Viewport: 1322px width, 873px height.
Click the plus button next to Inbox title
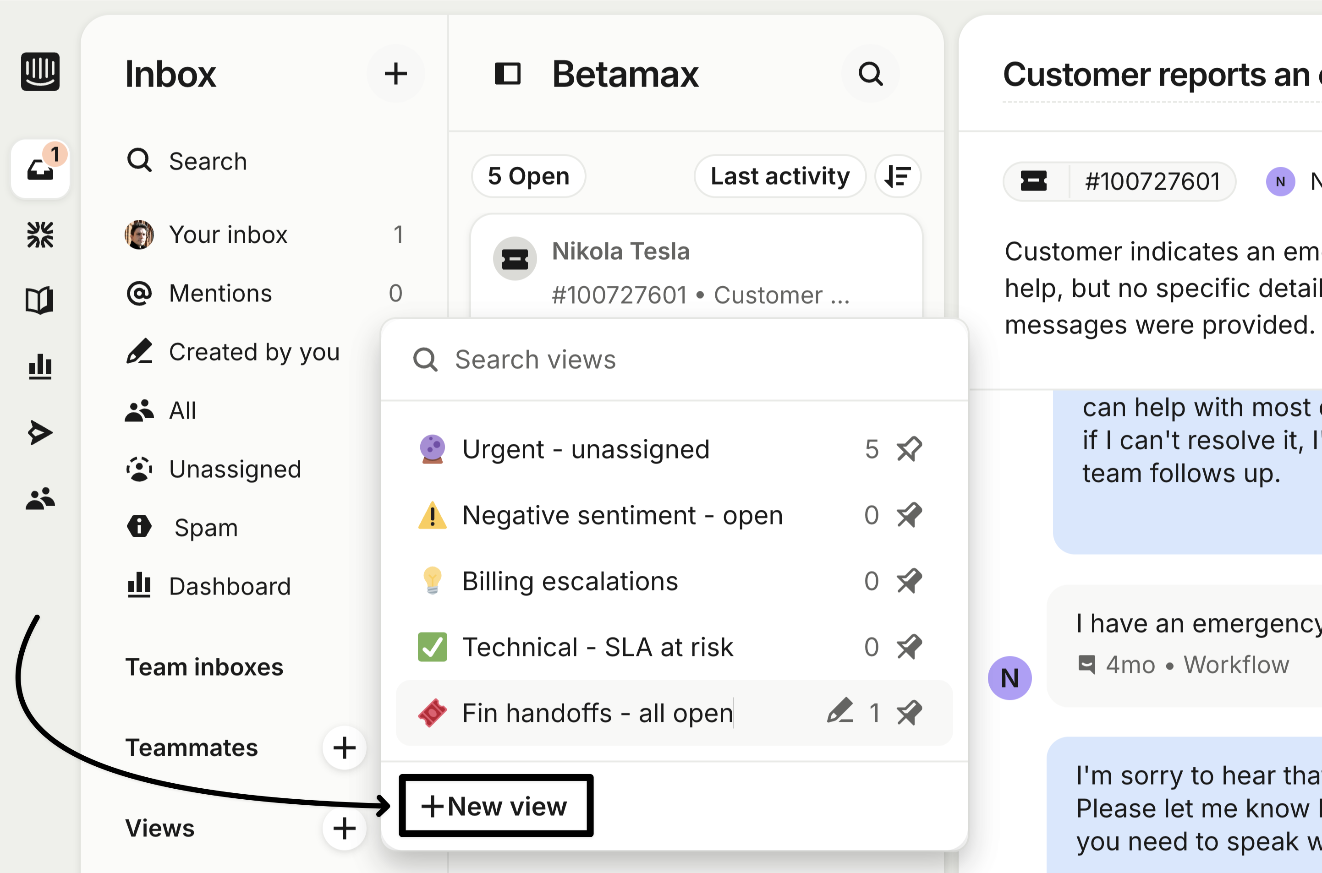click(395, 73)
